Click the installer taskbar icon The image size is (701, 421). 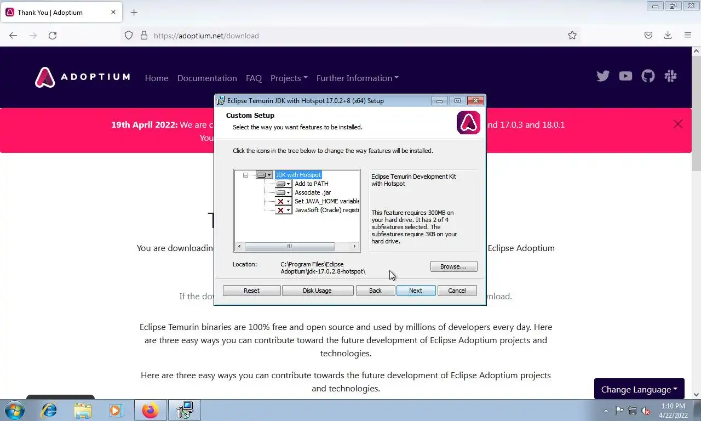[185, 410]
